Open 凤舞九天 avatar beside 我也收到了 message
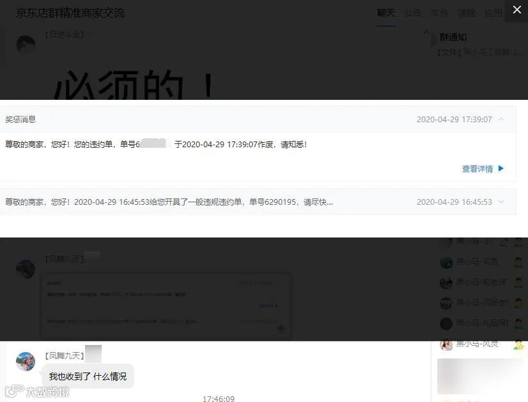528x402 pixels. click(x=26, y=361)
